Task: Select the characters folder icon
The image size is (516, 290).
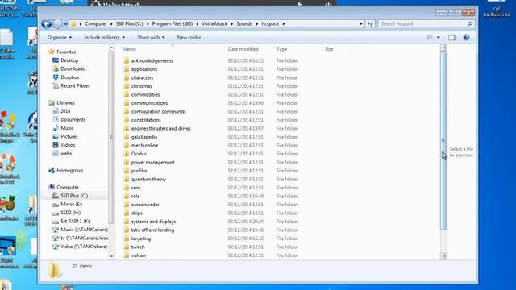Action: point(126,77)
